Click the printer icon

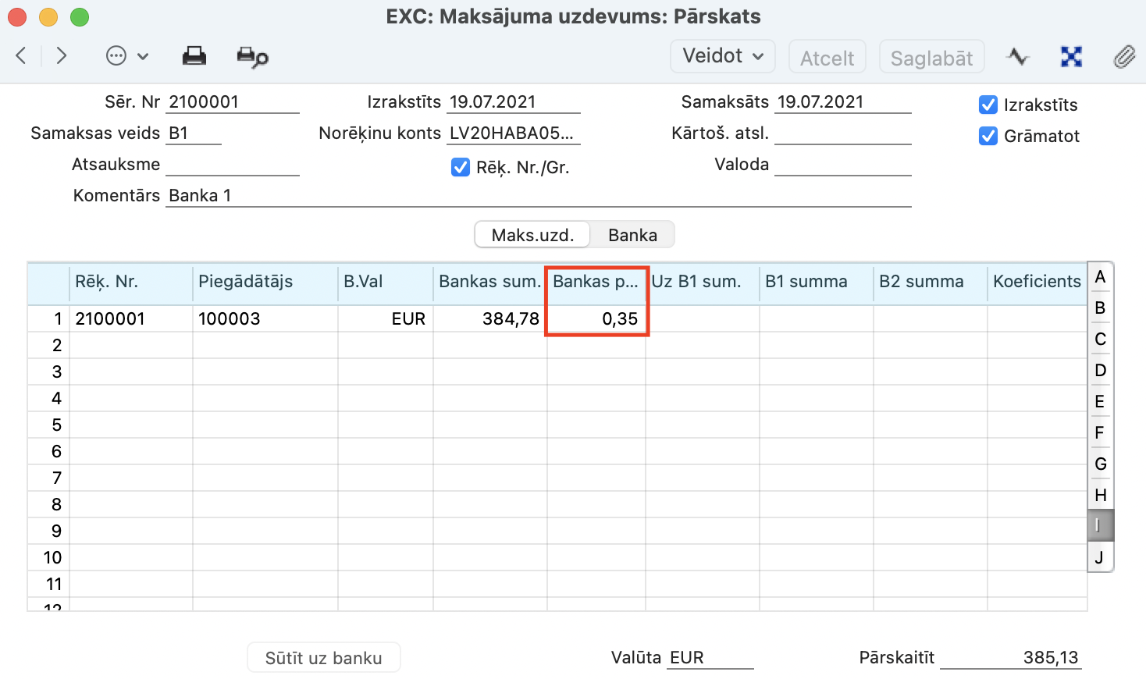(x=194, y=56)
